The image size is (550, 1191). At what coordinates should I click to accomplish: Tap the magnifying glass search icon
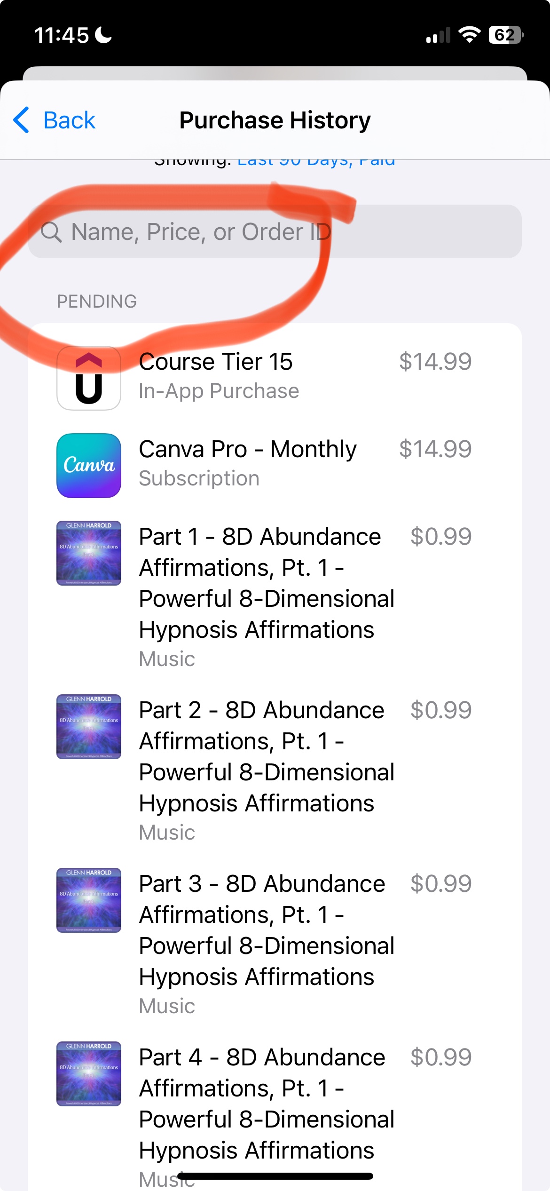tap(51, 232)
